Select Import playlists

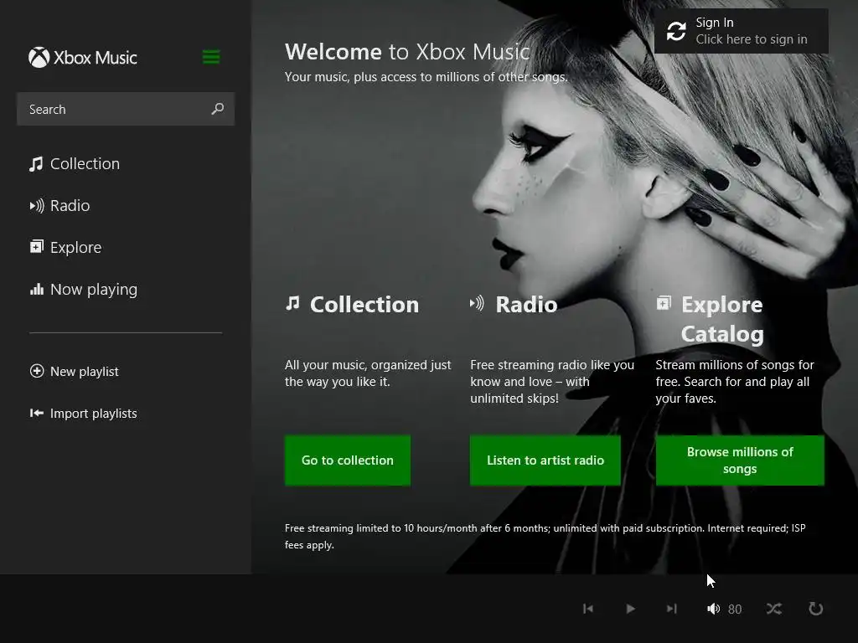[x=83, y=414]
